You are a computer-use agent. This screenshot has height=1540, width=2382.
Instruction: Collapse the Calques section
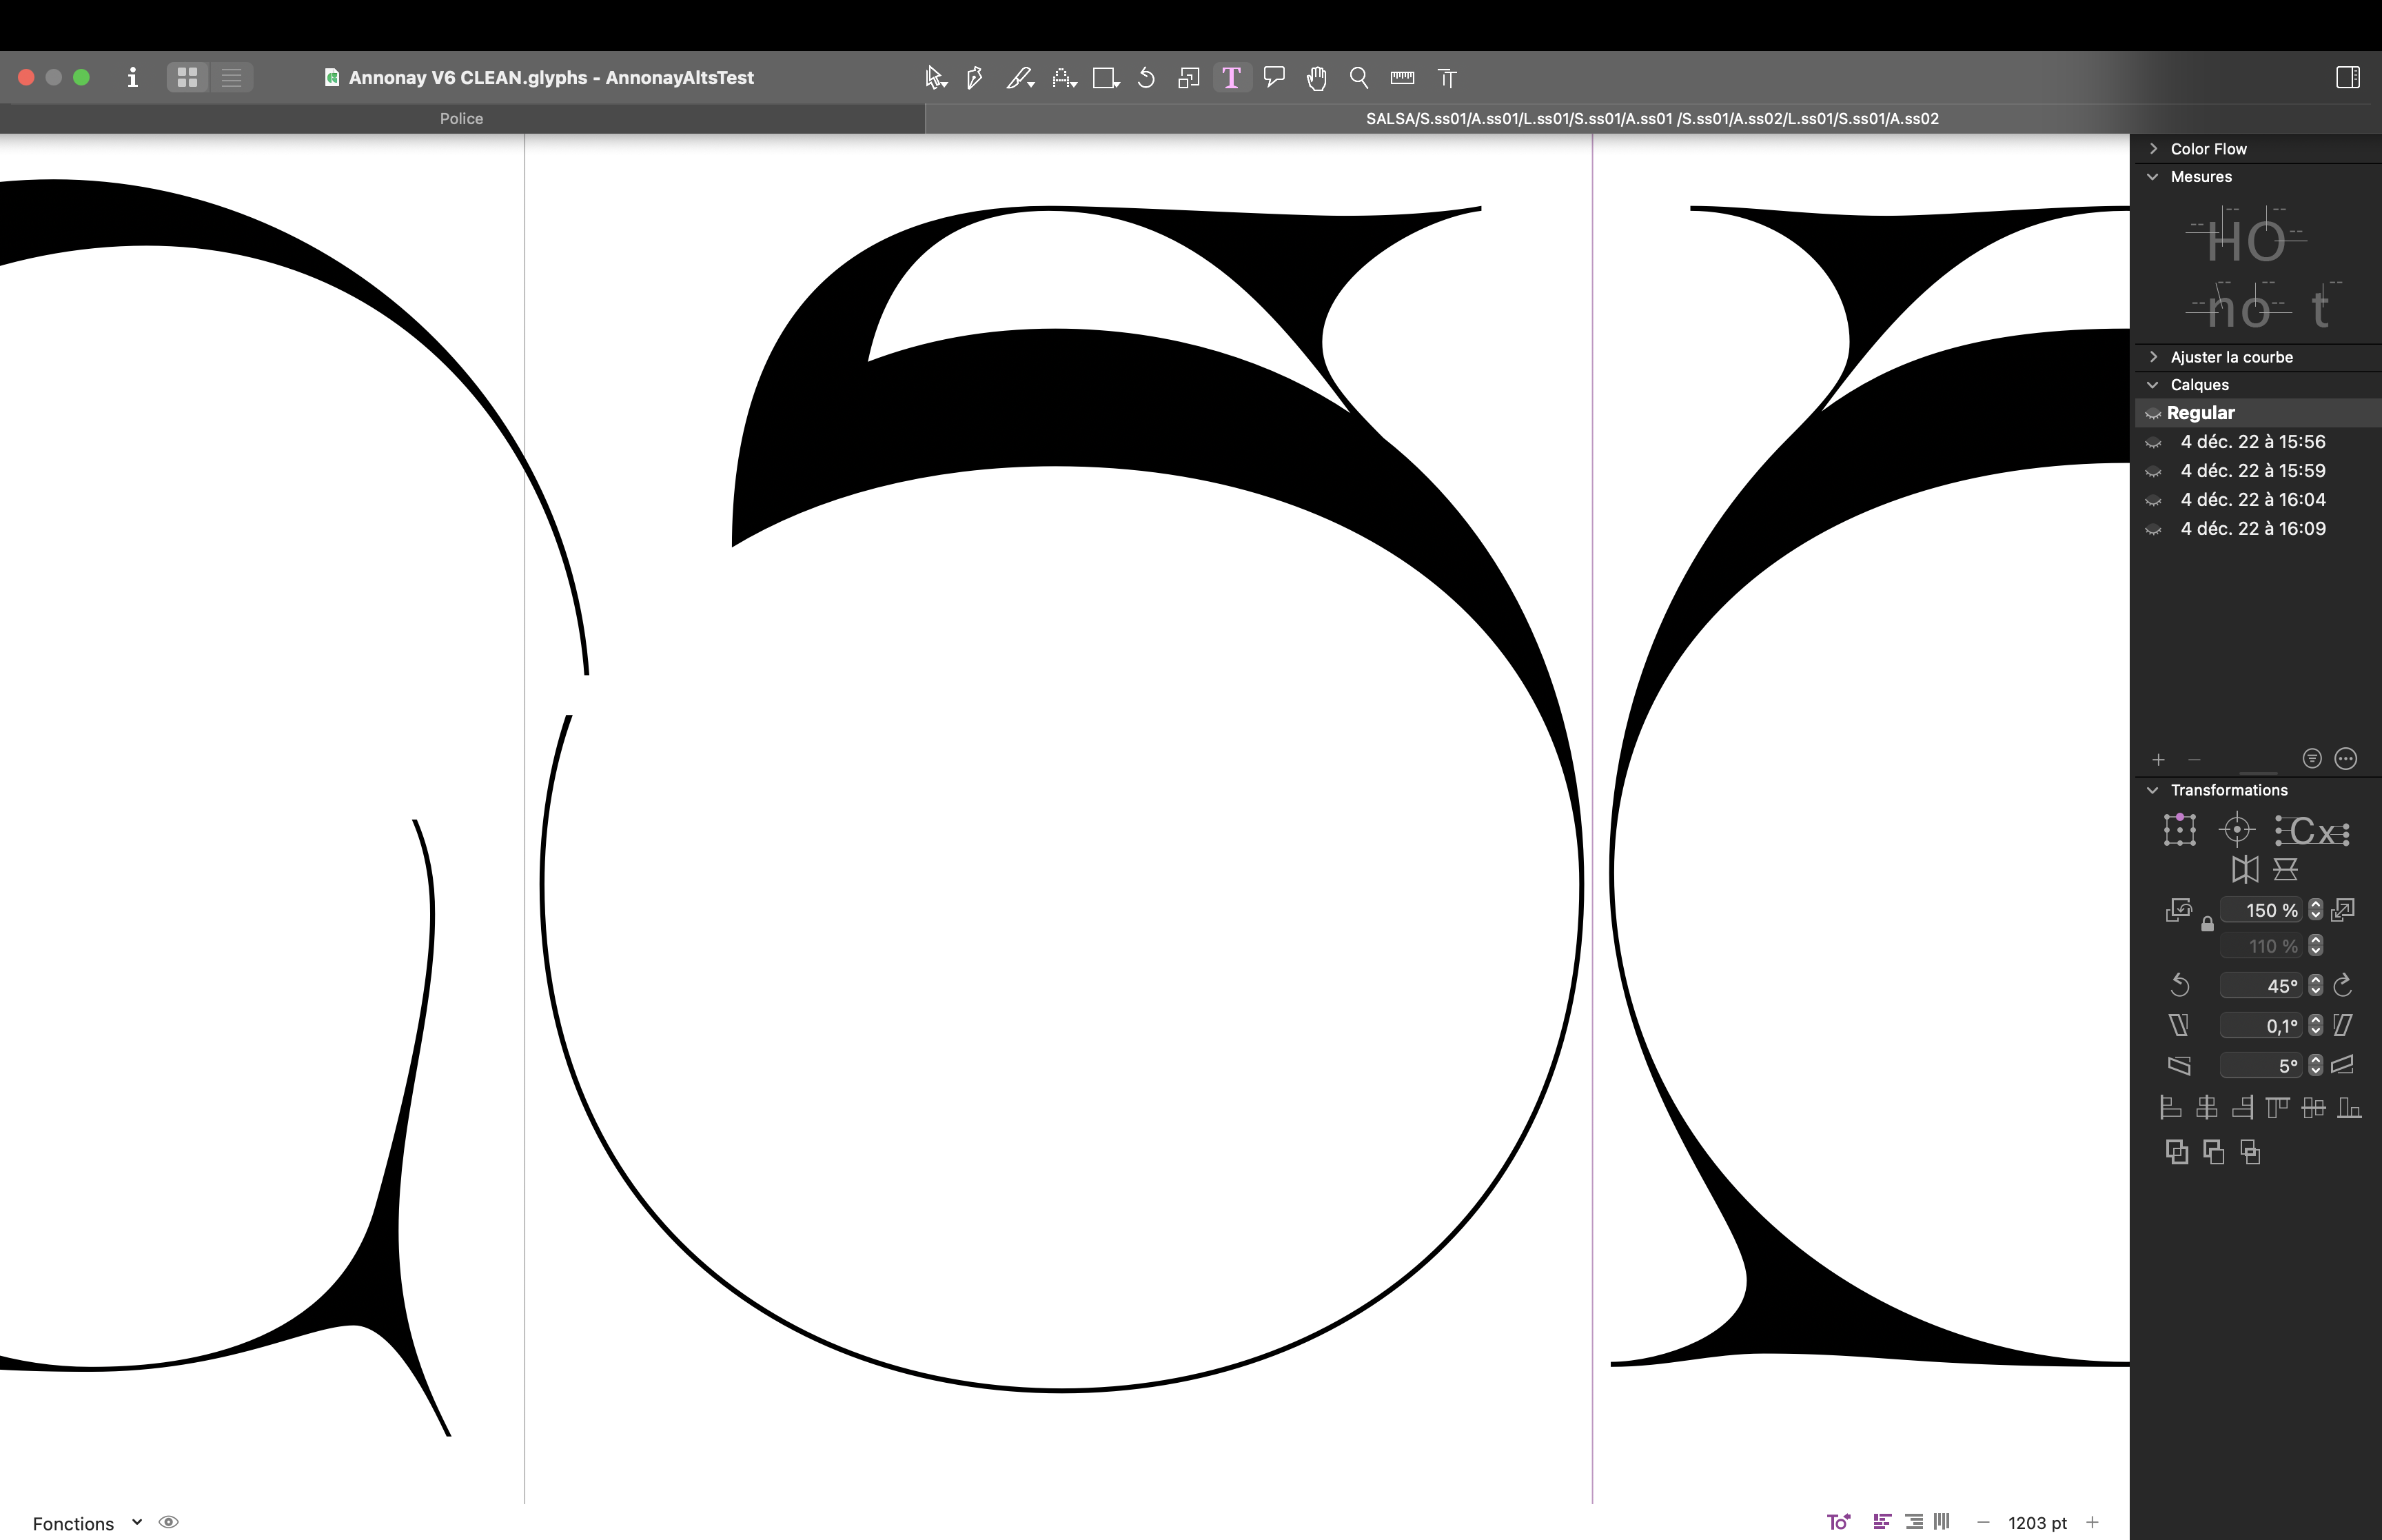pos(2153,385)
